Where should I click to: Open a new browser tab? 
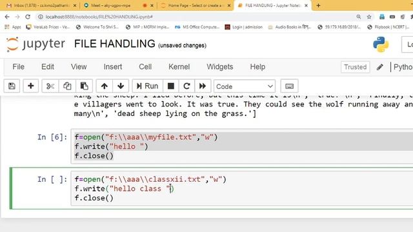pyautogui.click(x=318, y=6)
